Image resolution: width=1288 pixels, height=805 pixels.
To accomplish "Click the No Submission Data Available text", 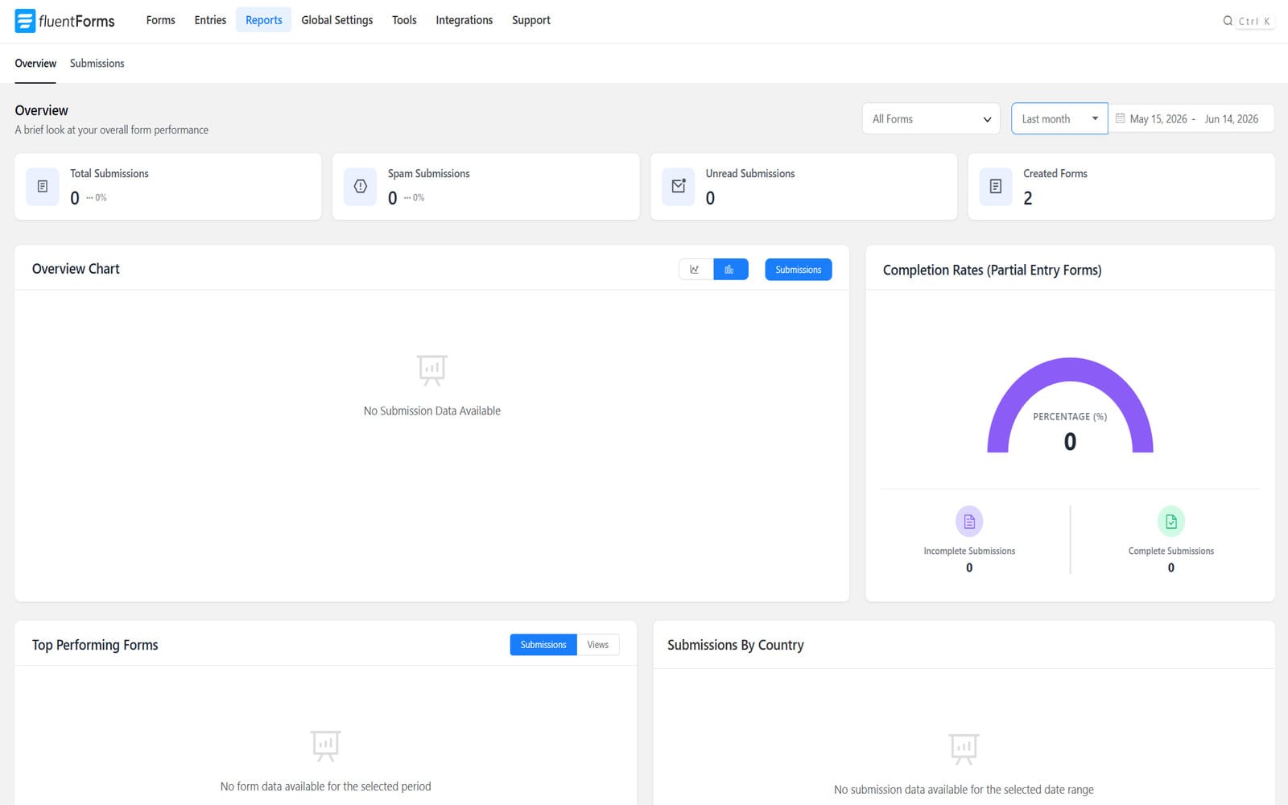I will coord(432,411).
